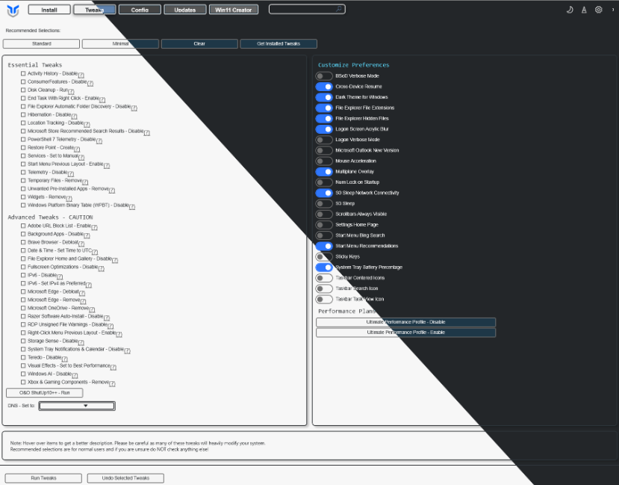
Task: Toggle Taskbar Task View Icon switch
Action: [x=324, y=300]
